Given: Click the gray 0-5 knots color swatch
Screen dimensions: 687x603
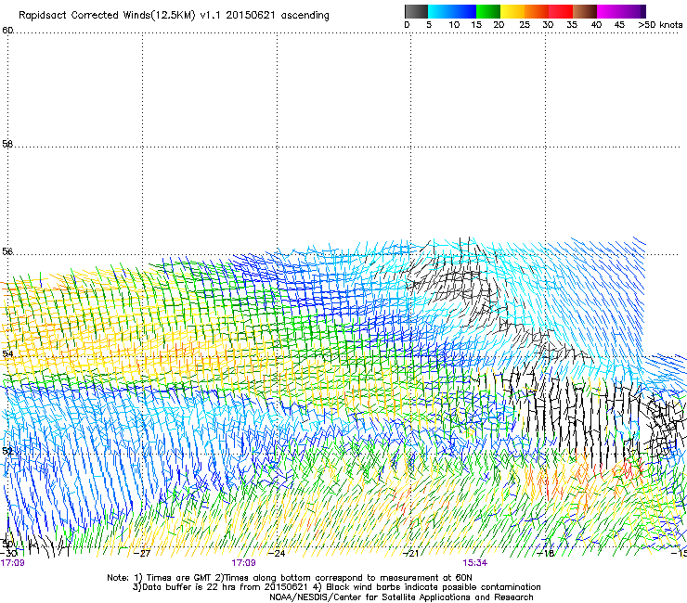Looking at the screenshot, I should point(416,11).
